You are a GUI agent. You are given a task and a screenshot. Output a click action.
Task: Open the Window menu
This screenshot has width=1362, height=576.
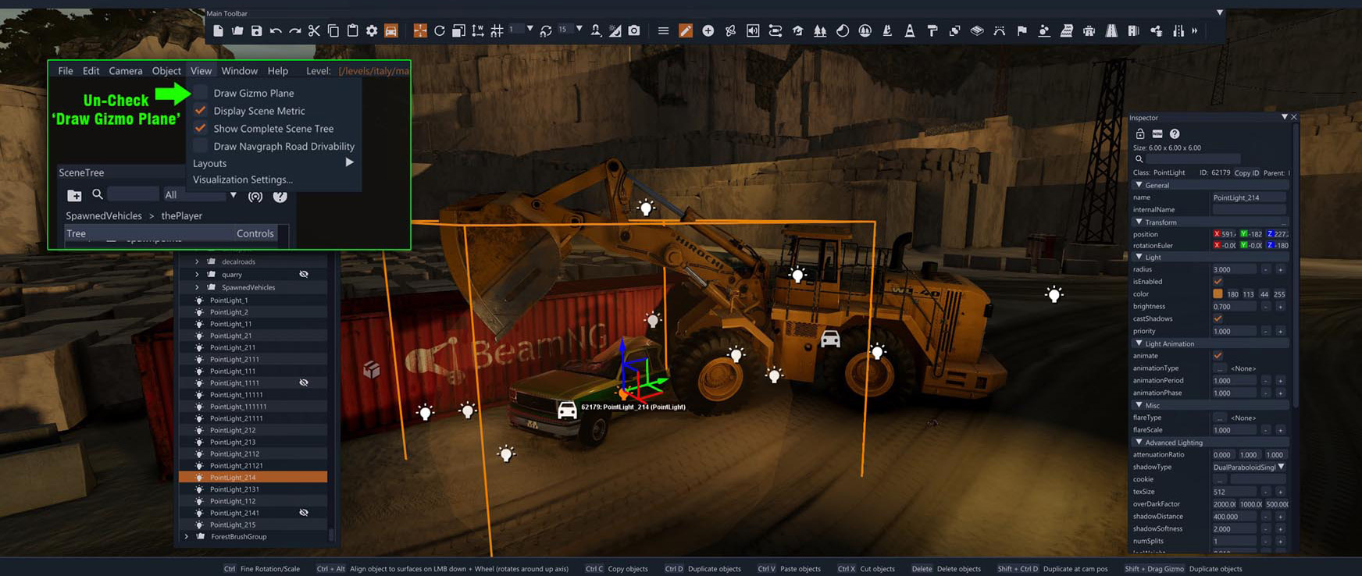[239, 71]
